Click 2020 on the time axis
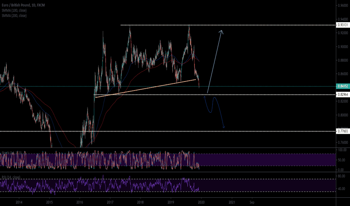 (x=201, y=202)
